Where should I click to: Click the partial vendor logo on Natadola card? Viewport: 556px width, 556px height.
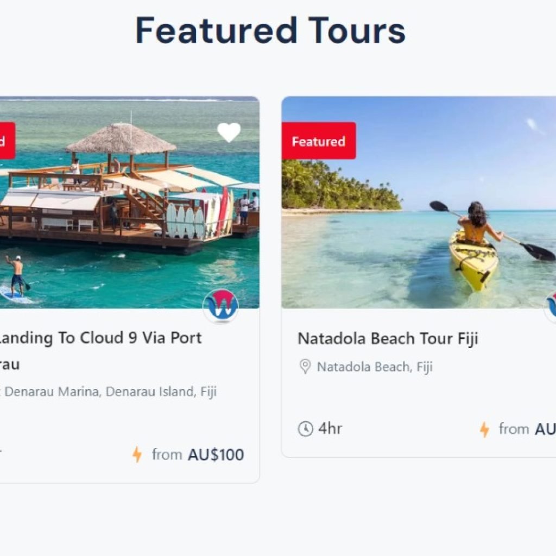coord(551,305)
